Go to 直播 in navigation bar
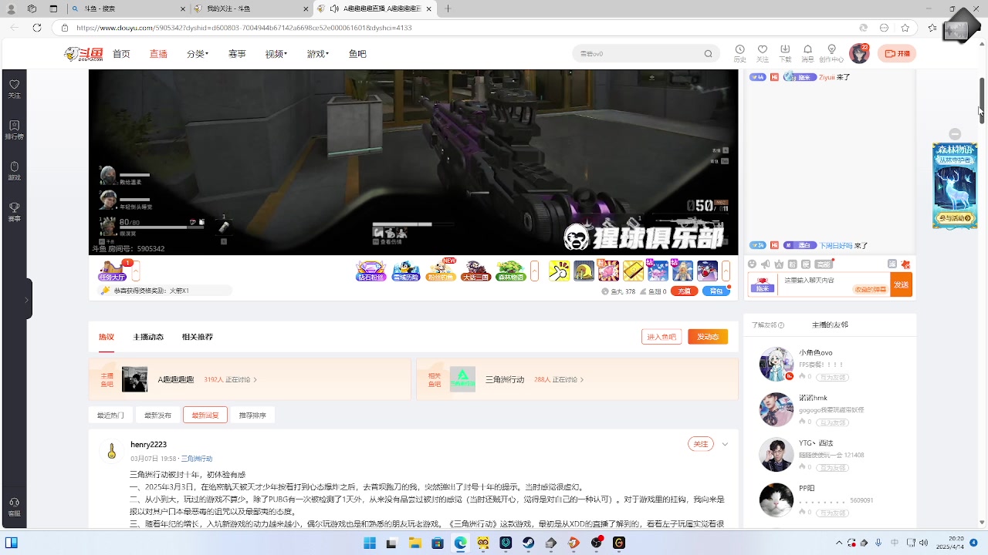The height and width of the screenshot is (555, 988). pyautogui.click(x=158, y=54)
